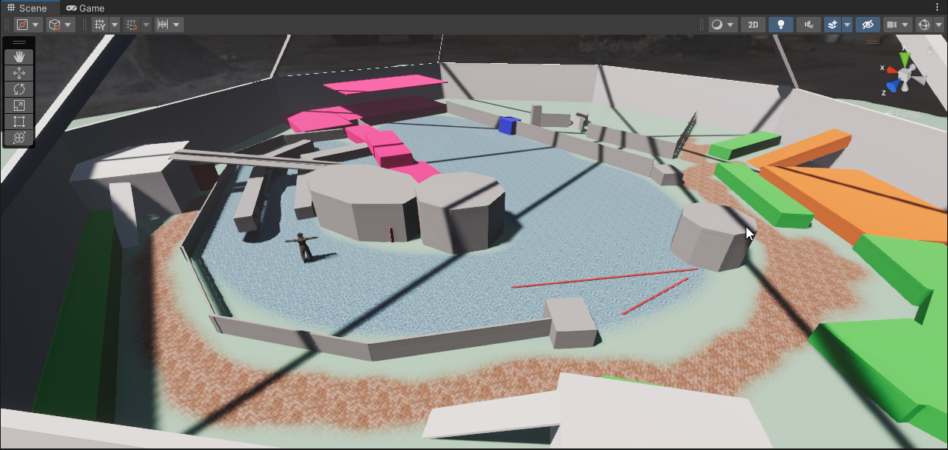
Task: Select the Hand view tool
Action: point(19,57)
